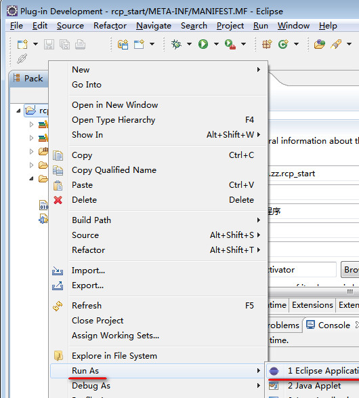359x398 pixels.
Task: Click the New Java Class icon
Action: click(x=283, y=44)
